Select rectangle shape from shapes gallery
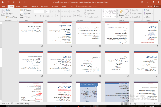The height and width of the screenshot is (107, 161). [111, 10]
